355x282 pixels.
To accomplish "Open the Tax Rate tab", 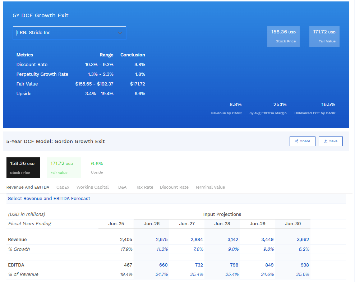I will [144, 187].
